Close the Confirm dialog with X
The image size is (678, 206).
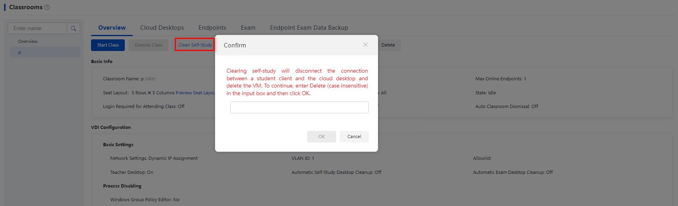click(x=366, y=45)
